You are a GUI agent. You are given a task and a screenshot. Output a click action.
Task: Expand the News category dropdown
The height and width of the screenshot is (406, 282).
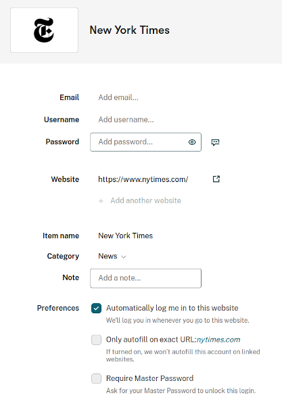pyautogui.click(x=112, y=256)
